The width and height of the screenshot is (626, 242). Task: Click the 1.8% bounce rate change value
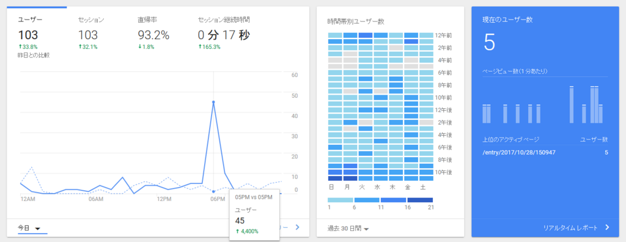[147, 46]
